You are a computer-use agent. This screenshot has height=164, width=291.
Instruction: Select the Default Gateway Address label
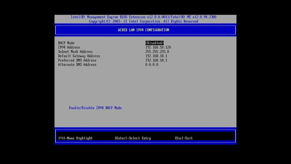coord(79,56)
